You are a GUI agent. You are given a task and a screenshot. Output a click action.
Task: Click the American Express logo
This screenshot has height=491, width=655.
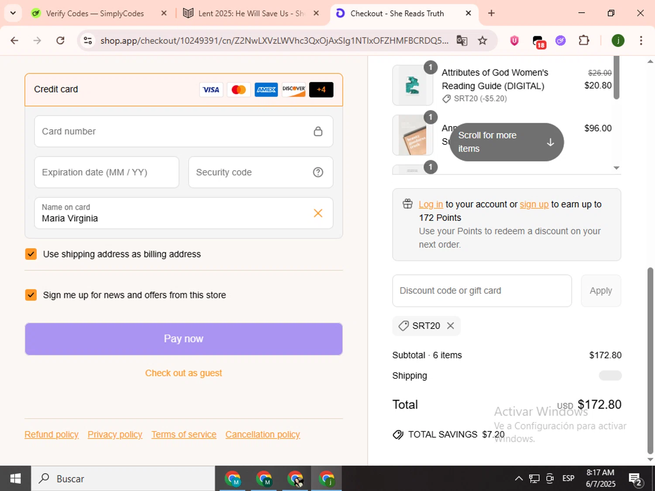pyautogui.click(x=266, y=89)
